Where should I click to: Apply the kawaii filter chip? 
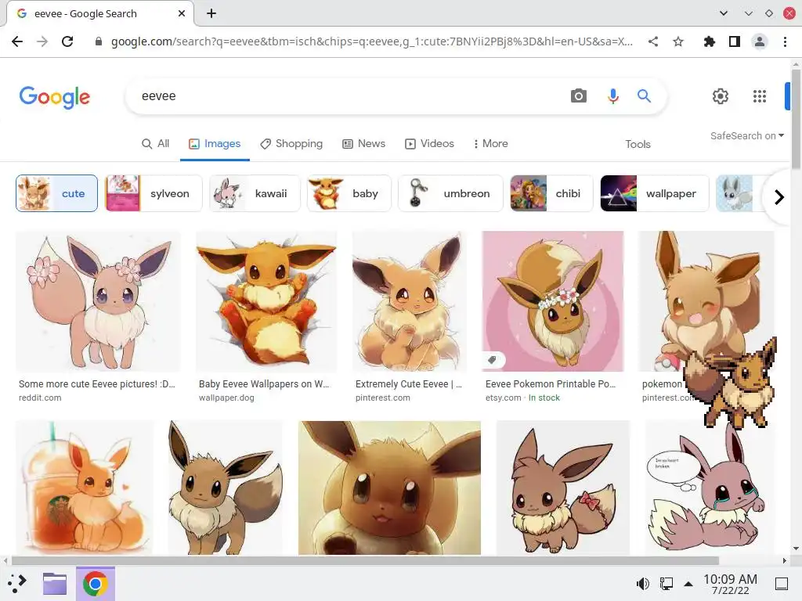click(x=255, y=193)
